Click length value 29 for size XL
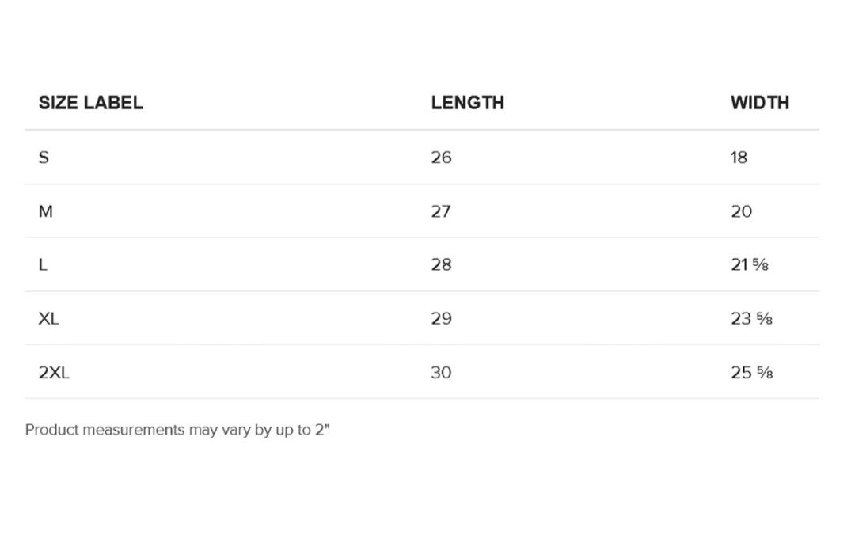Screen dimensions: 855x539 [x=441, y=319]
